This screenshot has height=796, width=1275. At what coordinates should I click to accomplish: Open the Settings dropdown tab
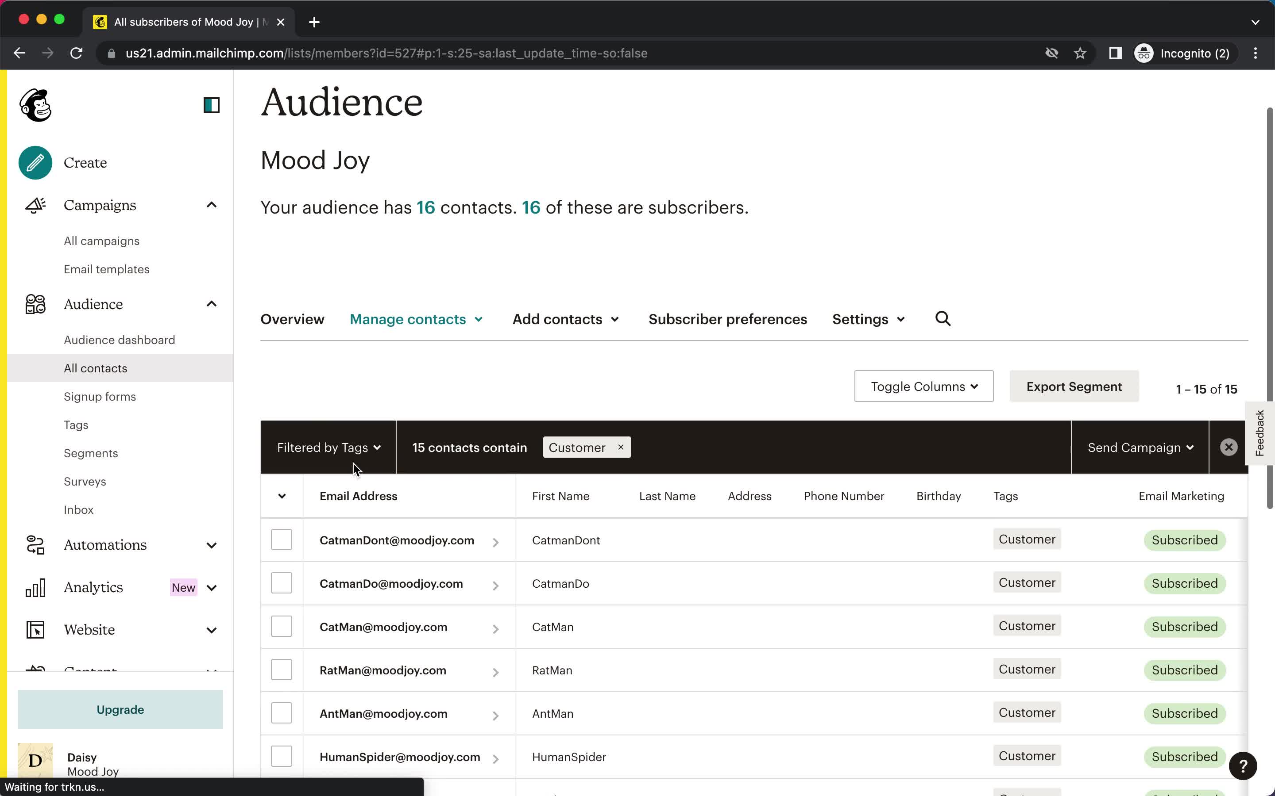tap(868, 319)
